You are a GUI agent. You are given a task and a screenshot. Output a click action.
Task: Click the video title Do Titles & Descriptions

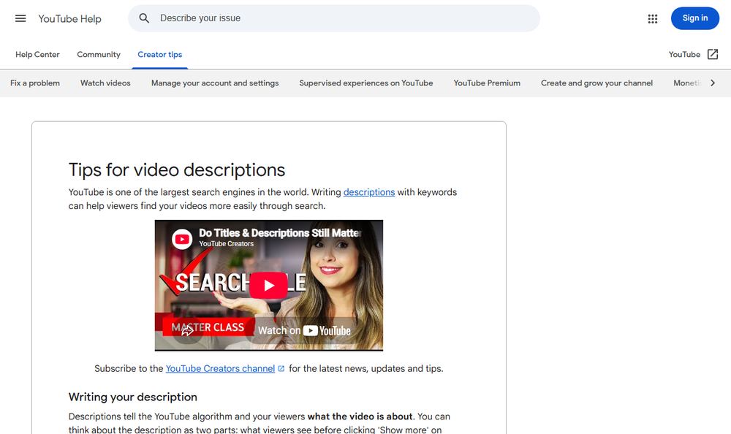coord(280,232)
